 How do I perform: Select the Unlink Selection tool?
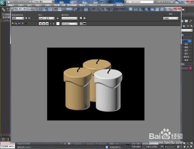pyautogui.click(x=8, y=10)
